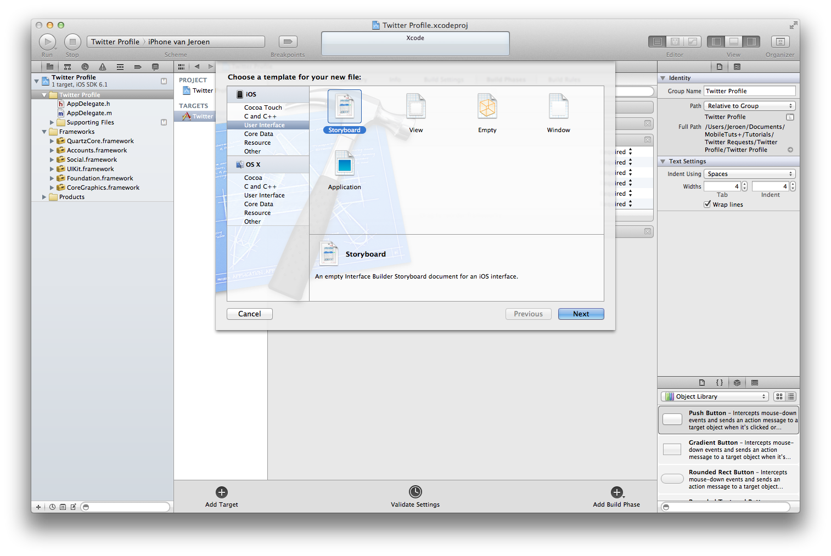Select Resource under OS X
Viewport: 831px width, 556px height.
tap(257, 213)
